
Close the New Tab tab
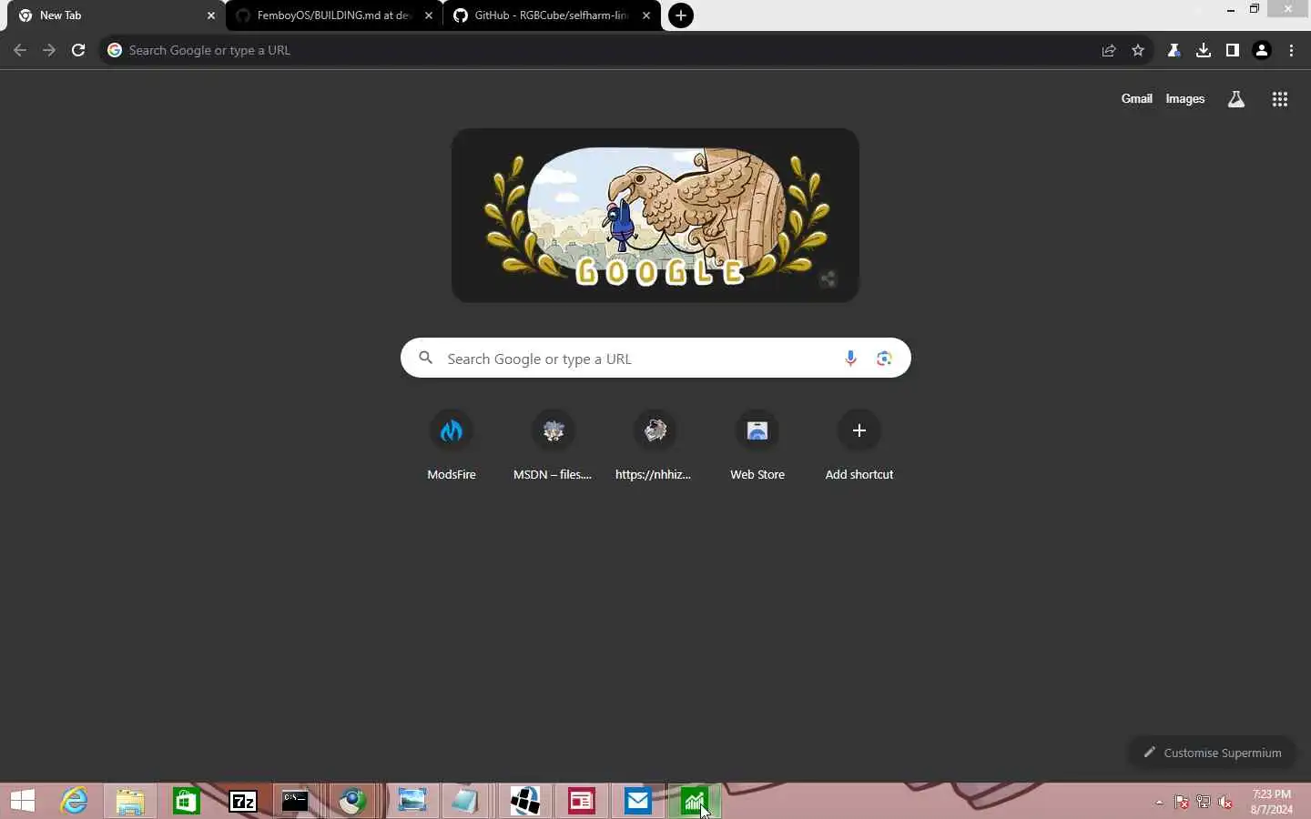click(x=211, y=15)
